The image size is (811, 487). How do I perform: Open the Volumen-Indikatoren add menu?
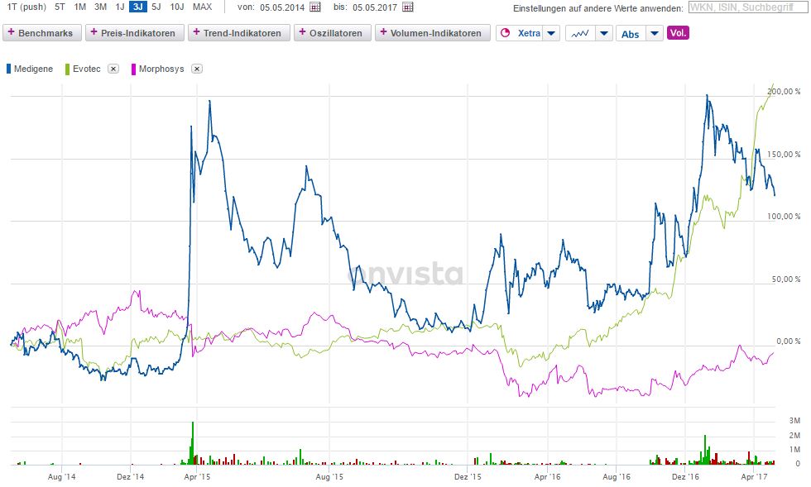point(432,33)
